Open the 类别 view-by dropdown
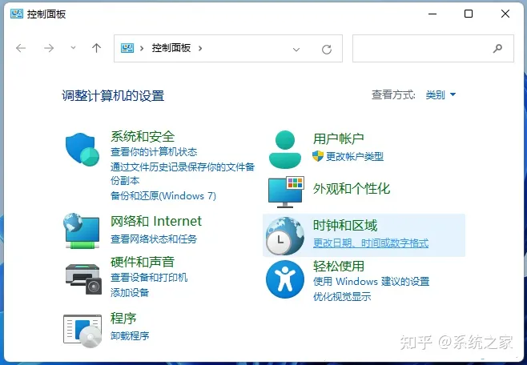 tap(441, 94)
